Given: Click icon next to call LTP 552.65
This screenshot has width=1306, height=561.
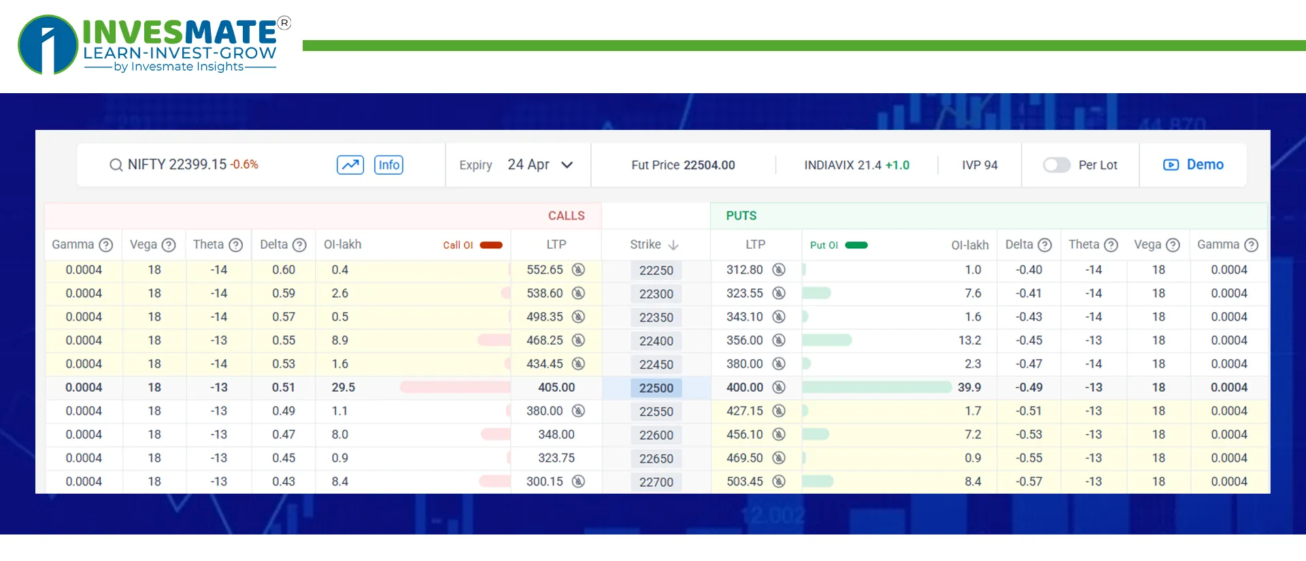Looking at the screenshot, I should (x=578, y=270).
